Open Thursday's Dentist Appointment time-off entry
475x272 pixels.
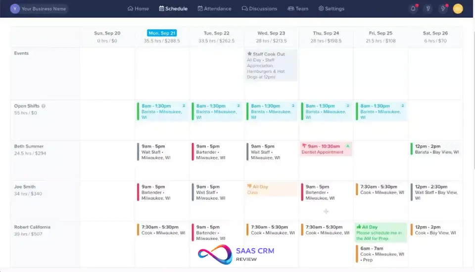(x=326, y=149)
